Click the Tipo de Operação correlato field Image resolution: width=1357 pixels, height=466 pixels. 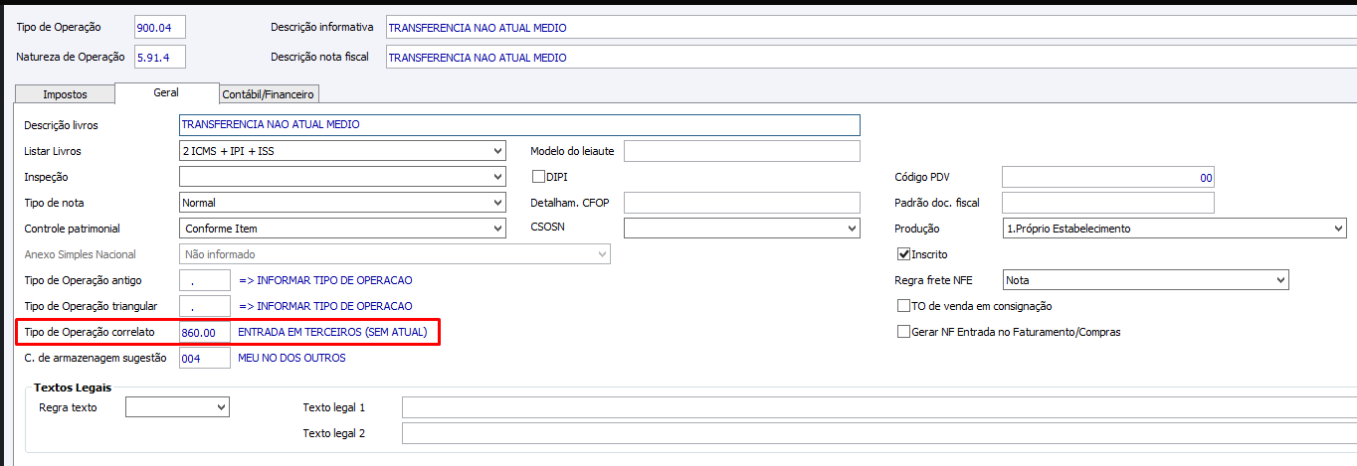[x=204, y=332]
